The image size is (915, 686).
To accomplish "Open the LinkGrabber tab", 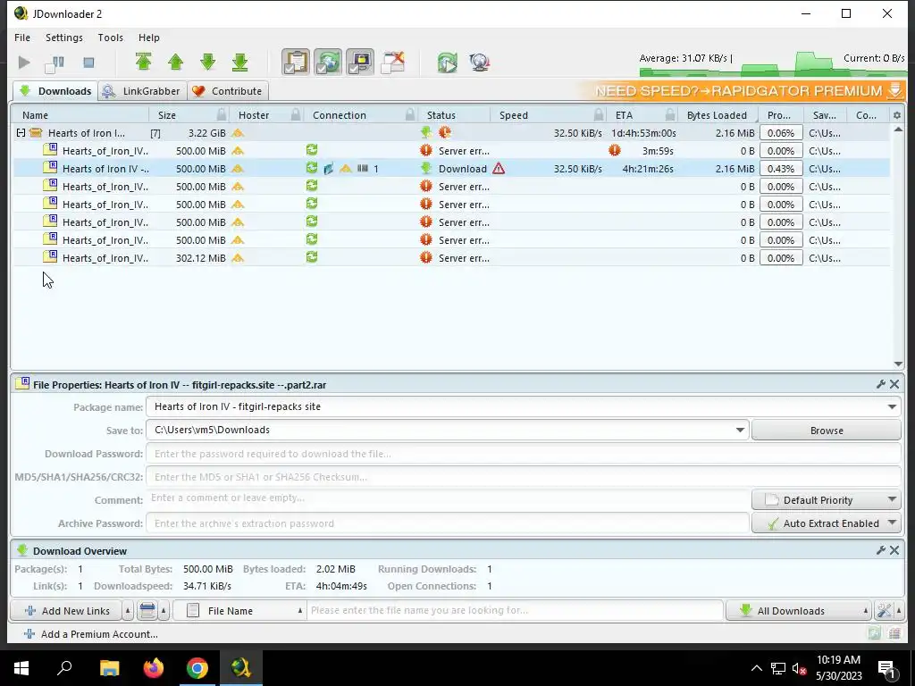I will (142, 91).
